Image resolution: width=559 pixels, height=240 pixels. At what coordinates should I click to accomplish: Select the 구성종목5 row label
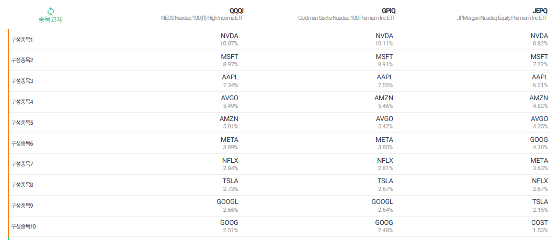[x=22, y=123]
